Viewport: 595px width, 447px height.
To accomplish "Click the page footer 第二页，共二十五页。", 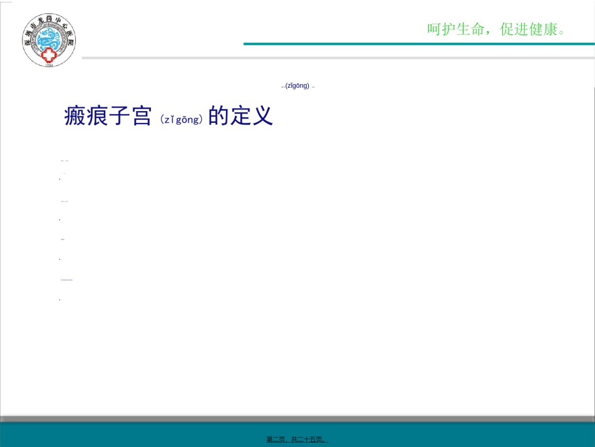I will click(x=297, y=439).
